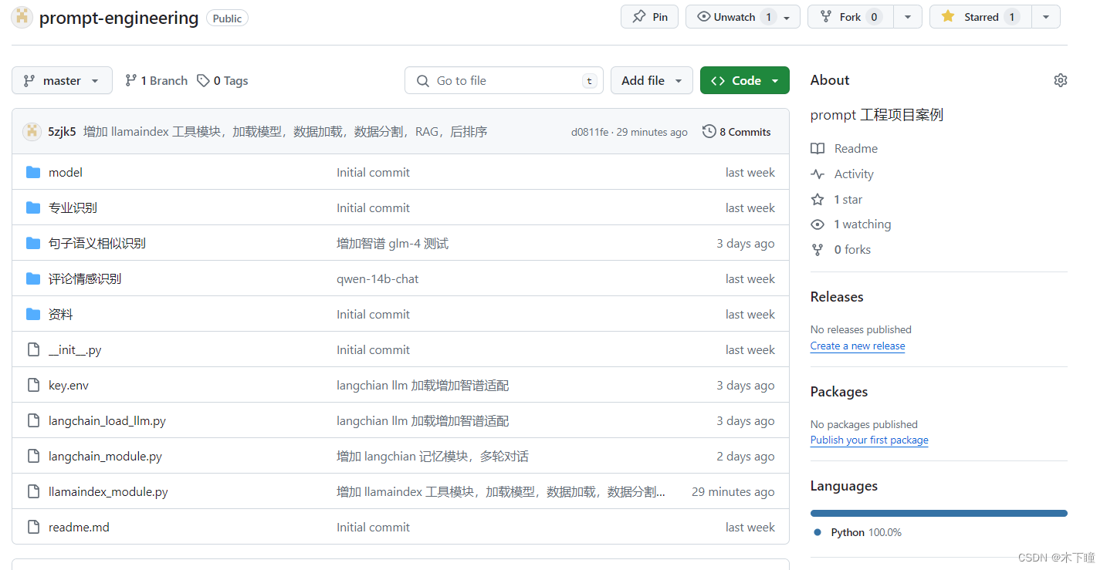Click the search magnifier icon in Go to file

point(422,80)
